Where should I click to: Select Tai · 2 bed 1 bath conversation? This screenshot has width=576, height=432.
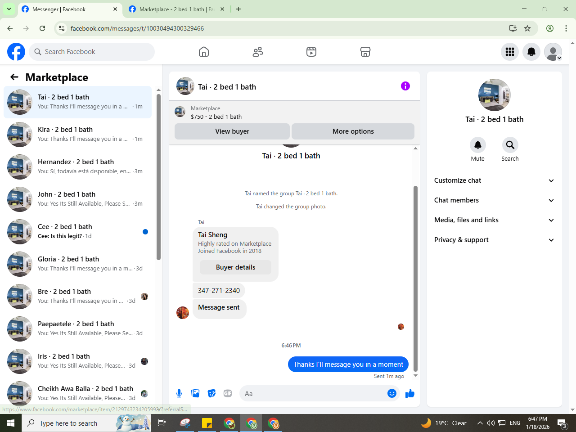[x=77, y=102]
